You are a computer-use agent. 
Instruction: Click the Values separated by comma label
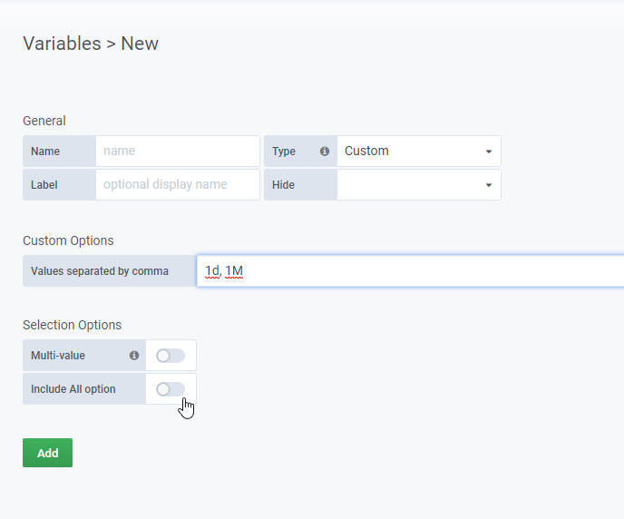click(100, 270)
